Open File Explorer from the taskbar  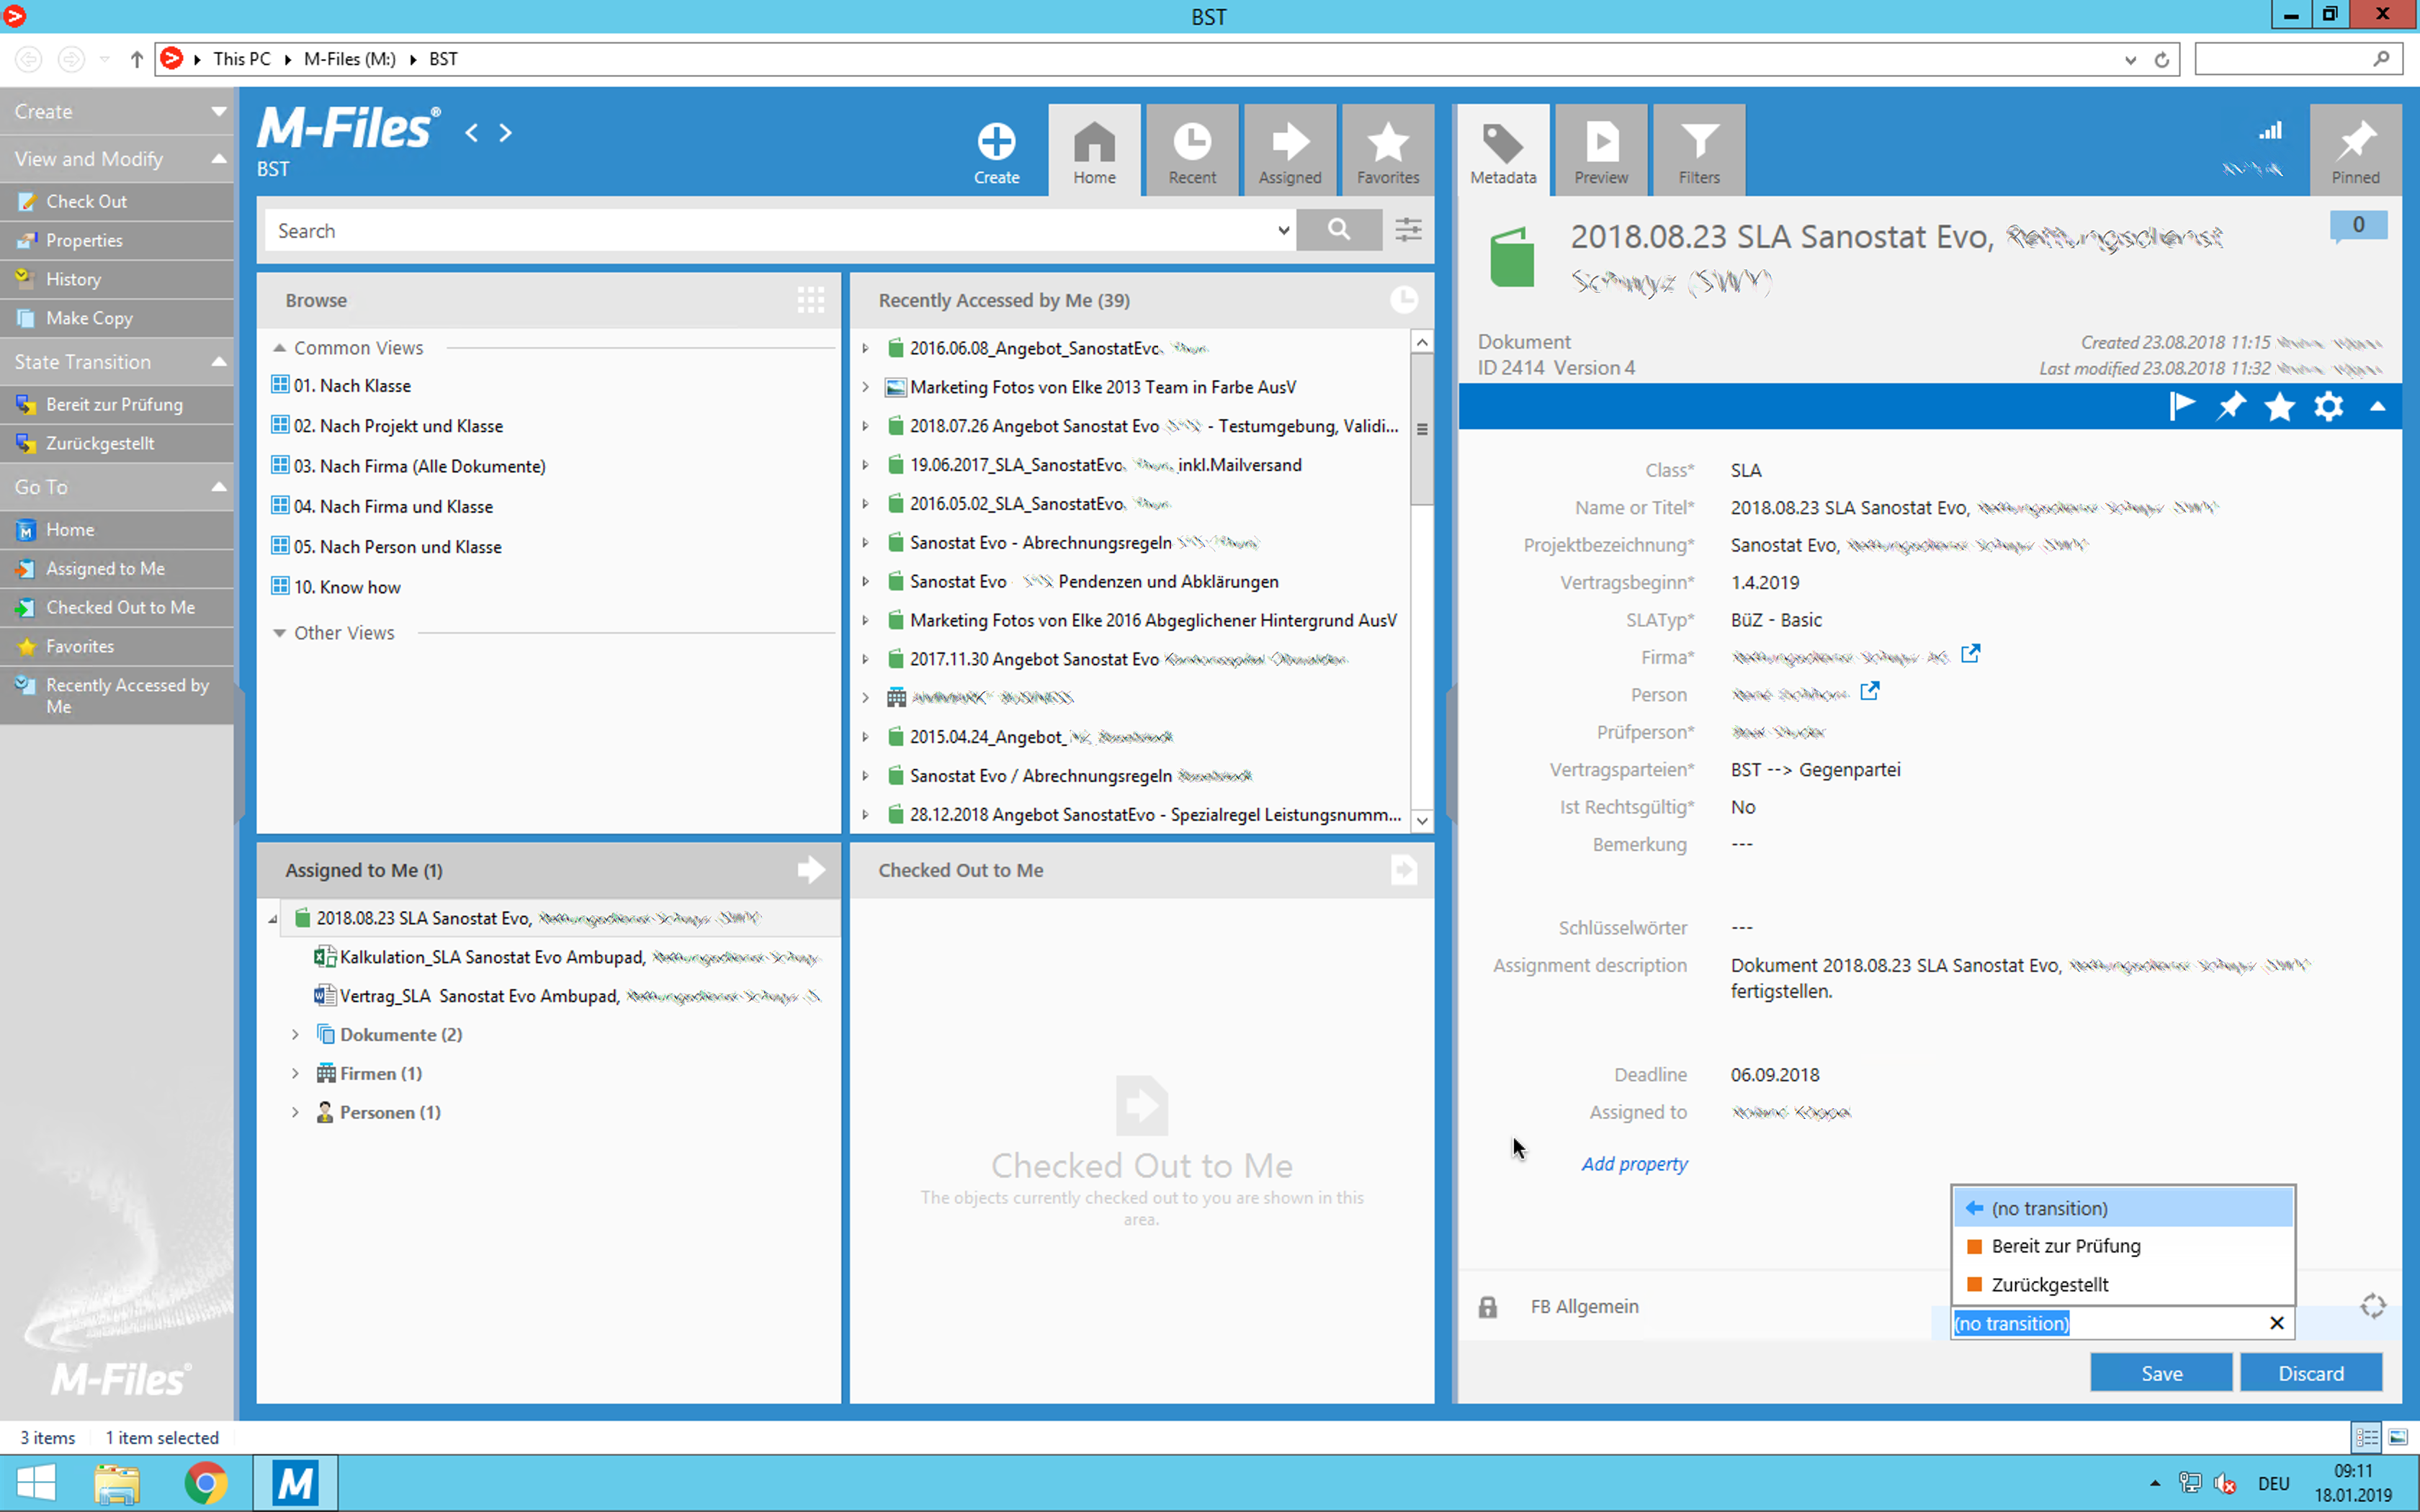117,1483
